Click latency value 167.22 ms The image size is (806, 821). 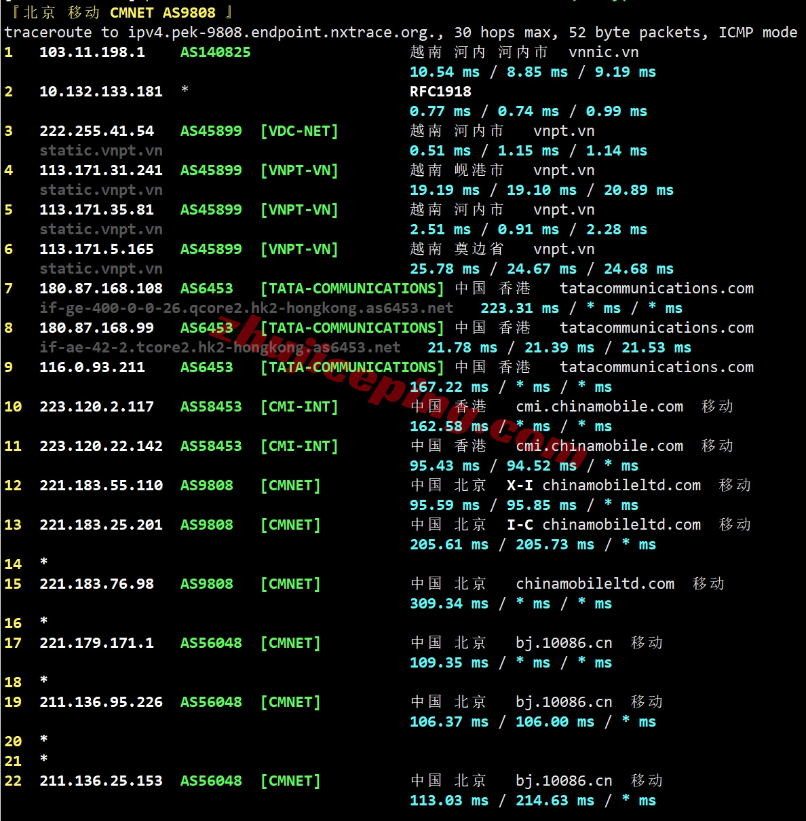[x=449, y=387]
